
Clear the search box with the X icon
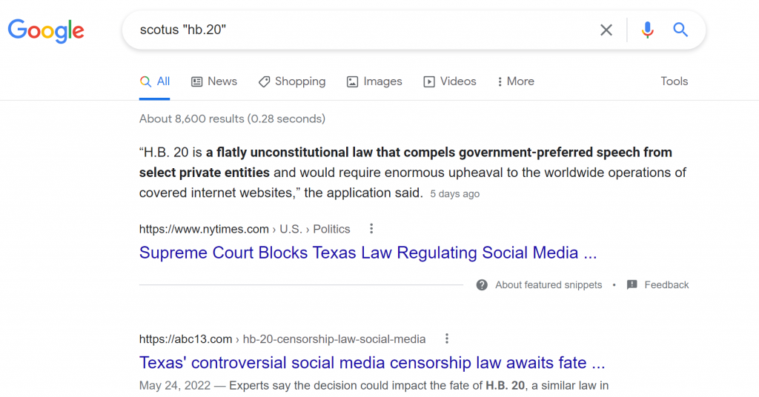coord(606,30)
